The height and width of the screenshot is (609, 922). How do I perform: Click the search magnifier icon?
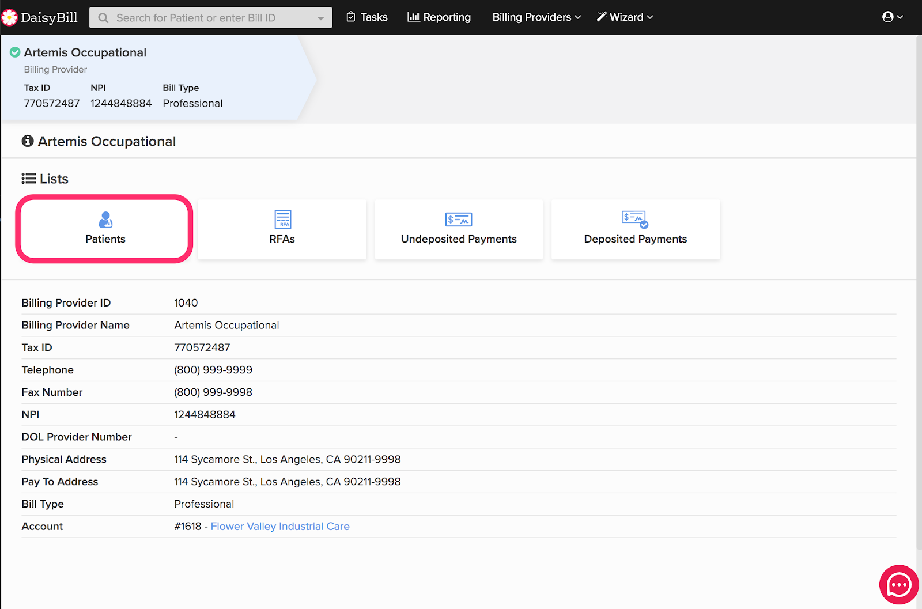click(103, 18)
